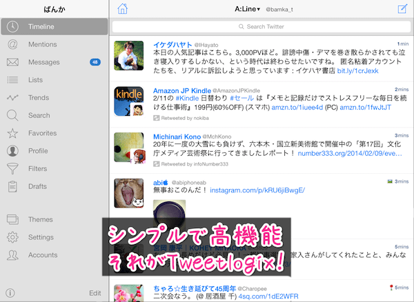
Task: Open the Trends graph icon
Action: pos(12,98)
